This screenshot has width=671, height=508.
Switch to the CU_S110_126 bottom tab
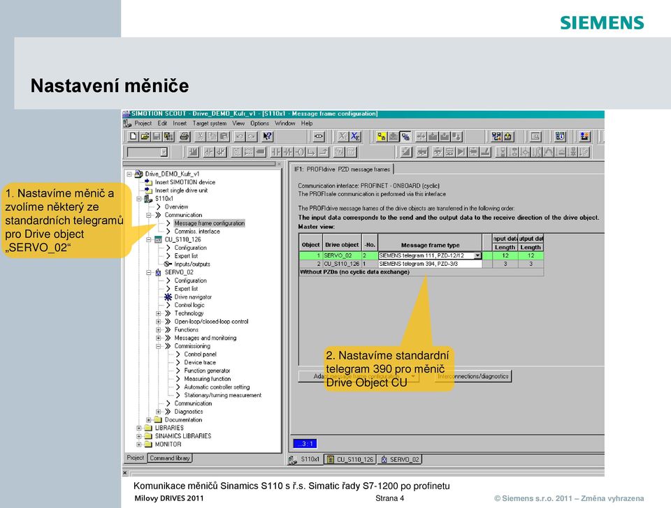point(350,459)
